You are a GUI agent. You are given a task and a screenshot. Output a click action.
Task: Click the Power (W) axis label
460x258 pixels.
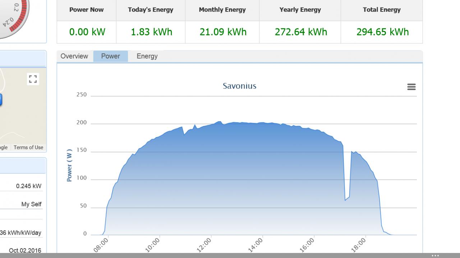(x=69, y=165)
